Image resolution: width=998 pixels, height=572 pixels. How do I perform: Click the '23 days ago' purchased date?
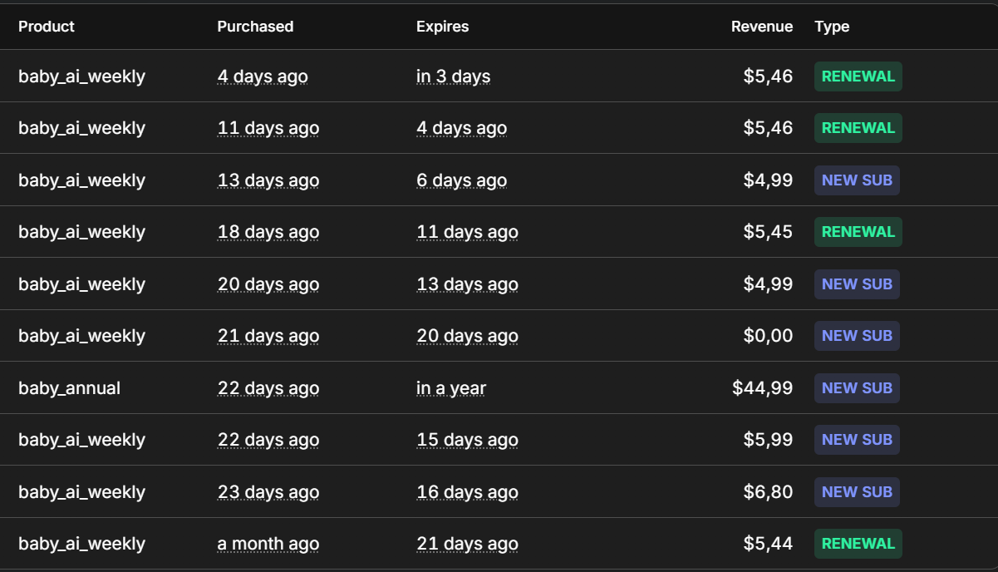point(268,492)
